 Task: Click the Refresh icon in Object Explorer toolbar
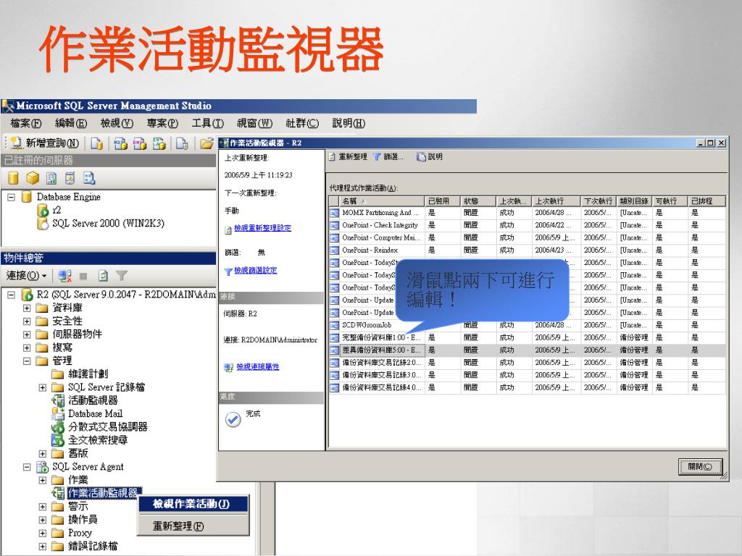(103, 276)
